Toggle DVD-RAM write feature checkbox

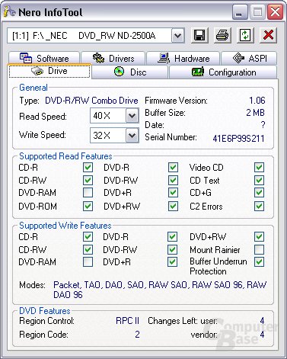tap(88, 261)
